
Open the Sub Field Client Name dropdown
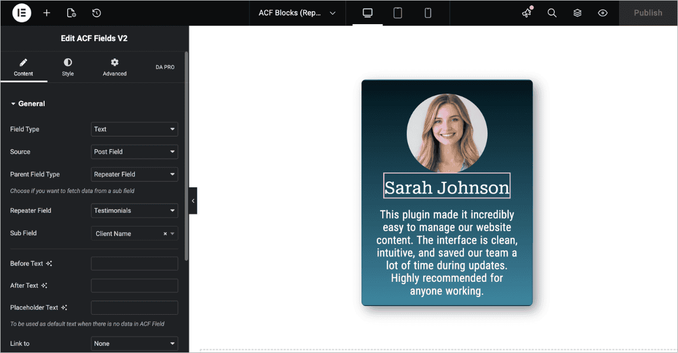coord(134,234)
